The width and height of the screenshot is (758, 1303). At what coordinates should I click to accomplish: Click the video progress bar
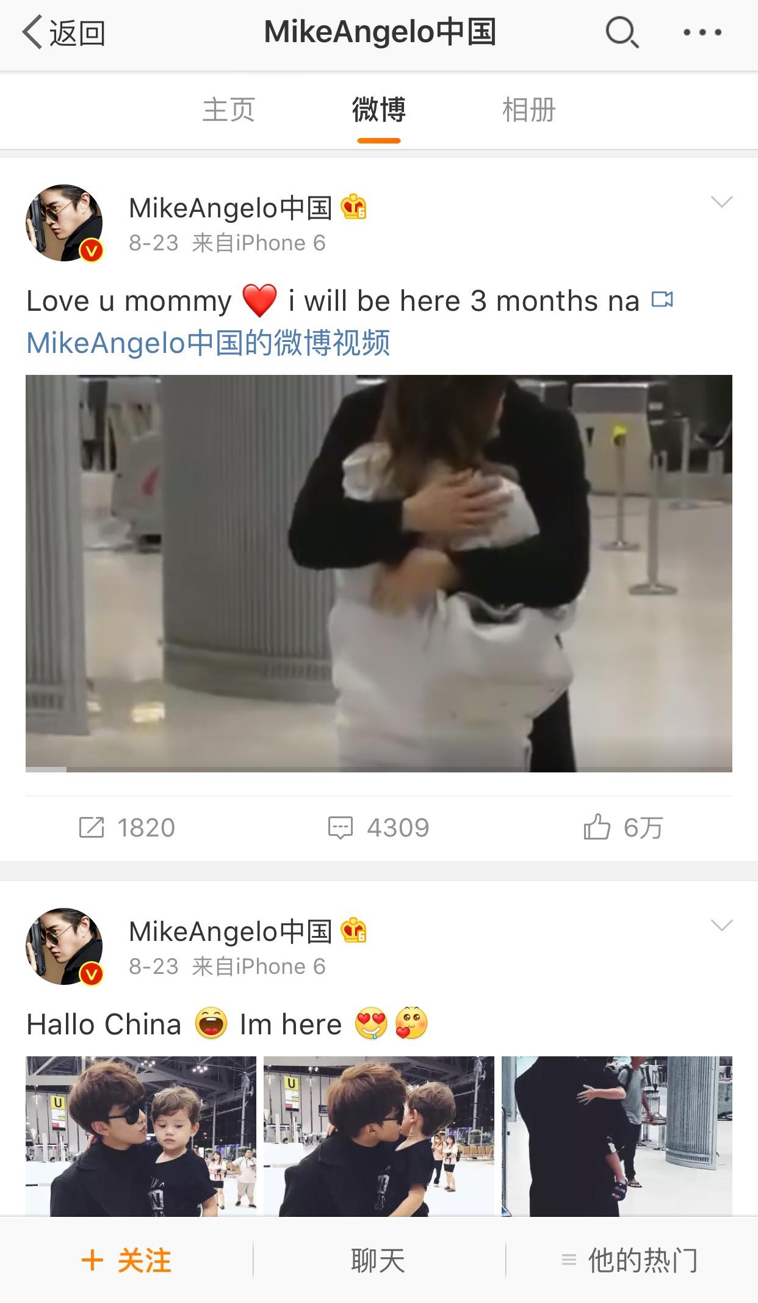(378, 769)
